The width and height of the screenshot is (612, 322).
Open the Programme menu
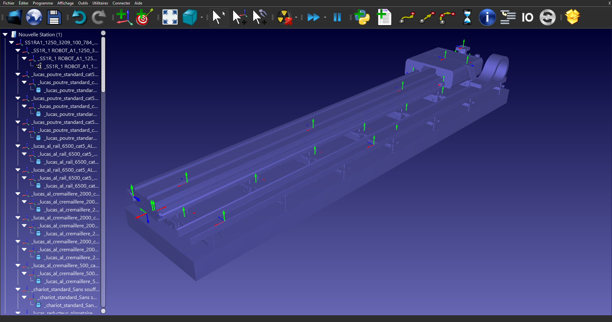43,3
